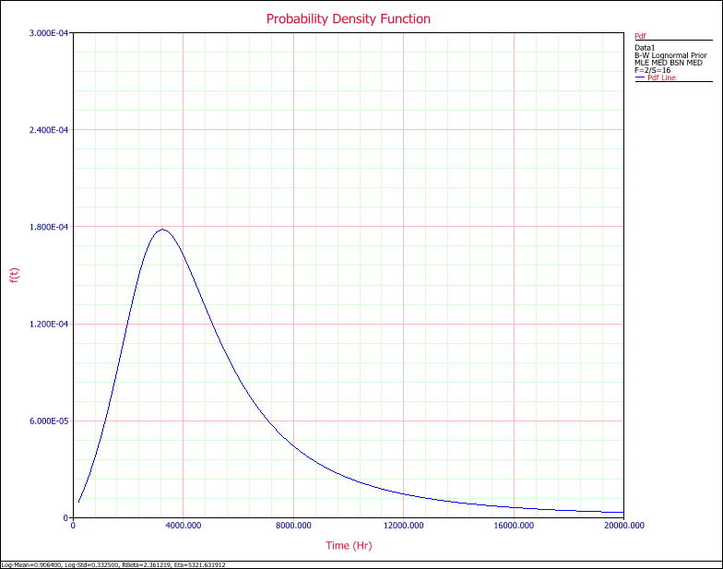Viewport: 723px width, 569px height.
Task: Select the MLE MED BSN MED text
Action: point(668,62)
